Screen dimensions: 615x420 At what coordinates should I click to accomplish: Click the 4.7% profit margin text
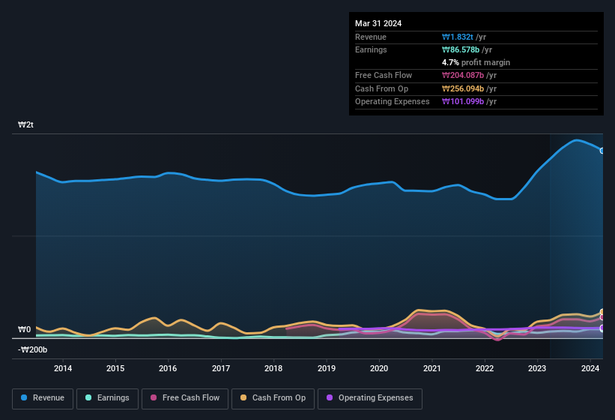click(476, 62)
